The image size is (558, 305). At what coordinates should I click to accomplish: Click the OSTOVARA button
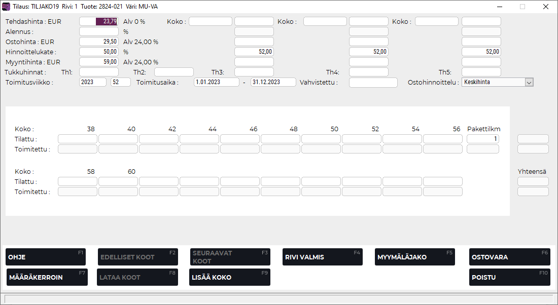[509, 257]
